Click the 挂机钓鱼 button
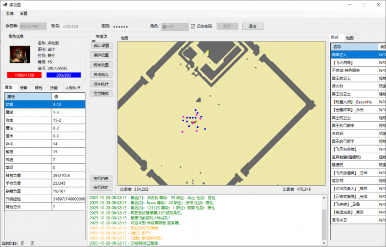386x247 pixels. click(x=101, y=178)
